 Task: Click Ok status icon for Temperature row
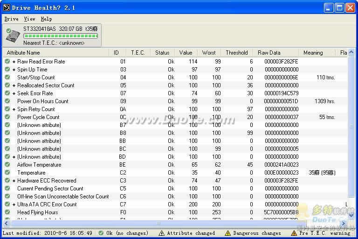pos(7,172)
